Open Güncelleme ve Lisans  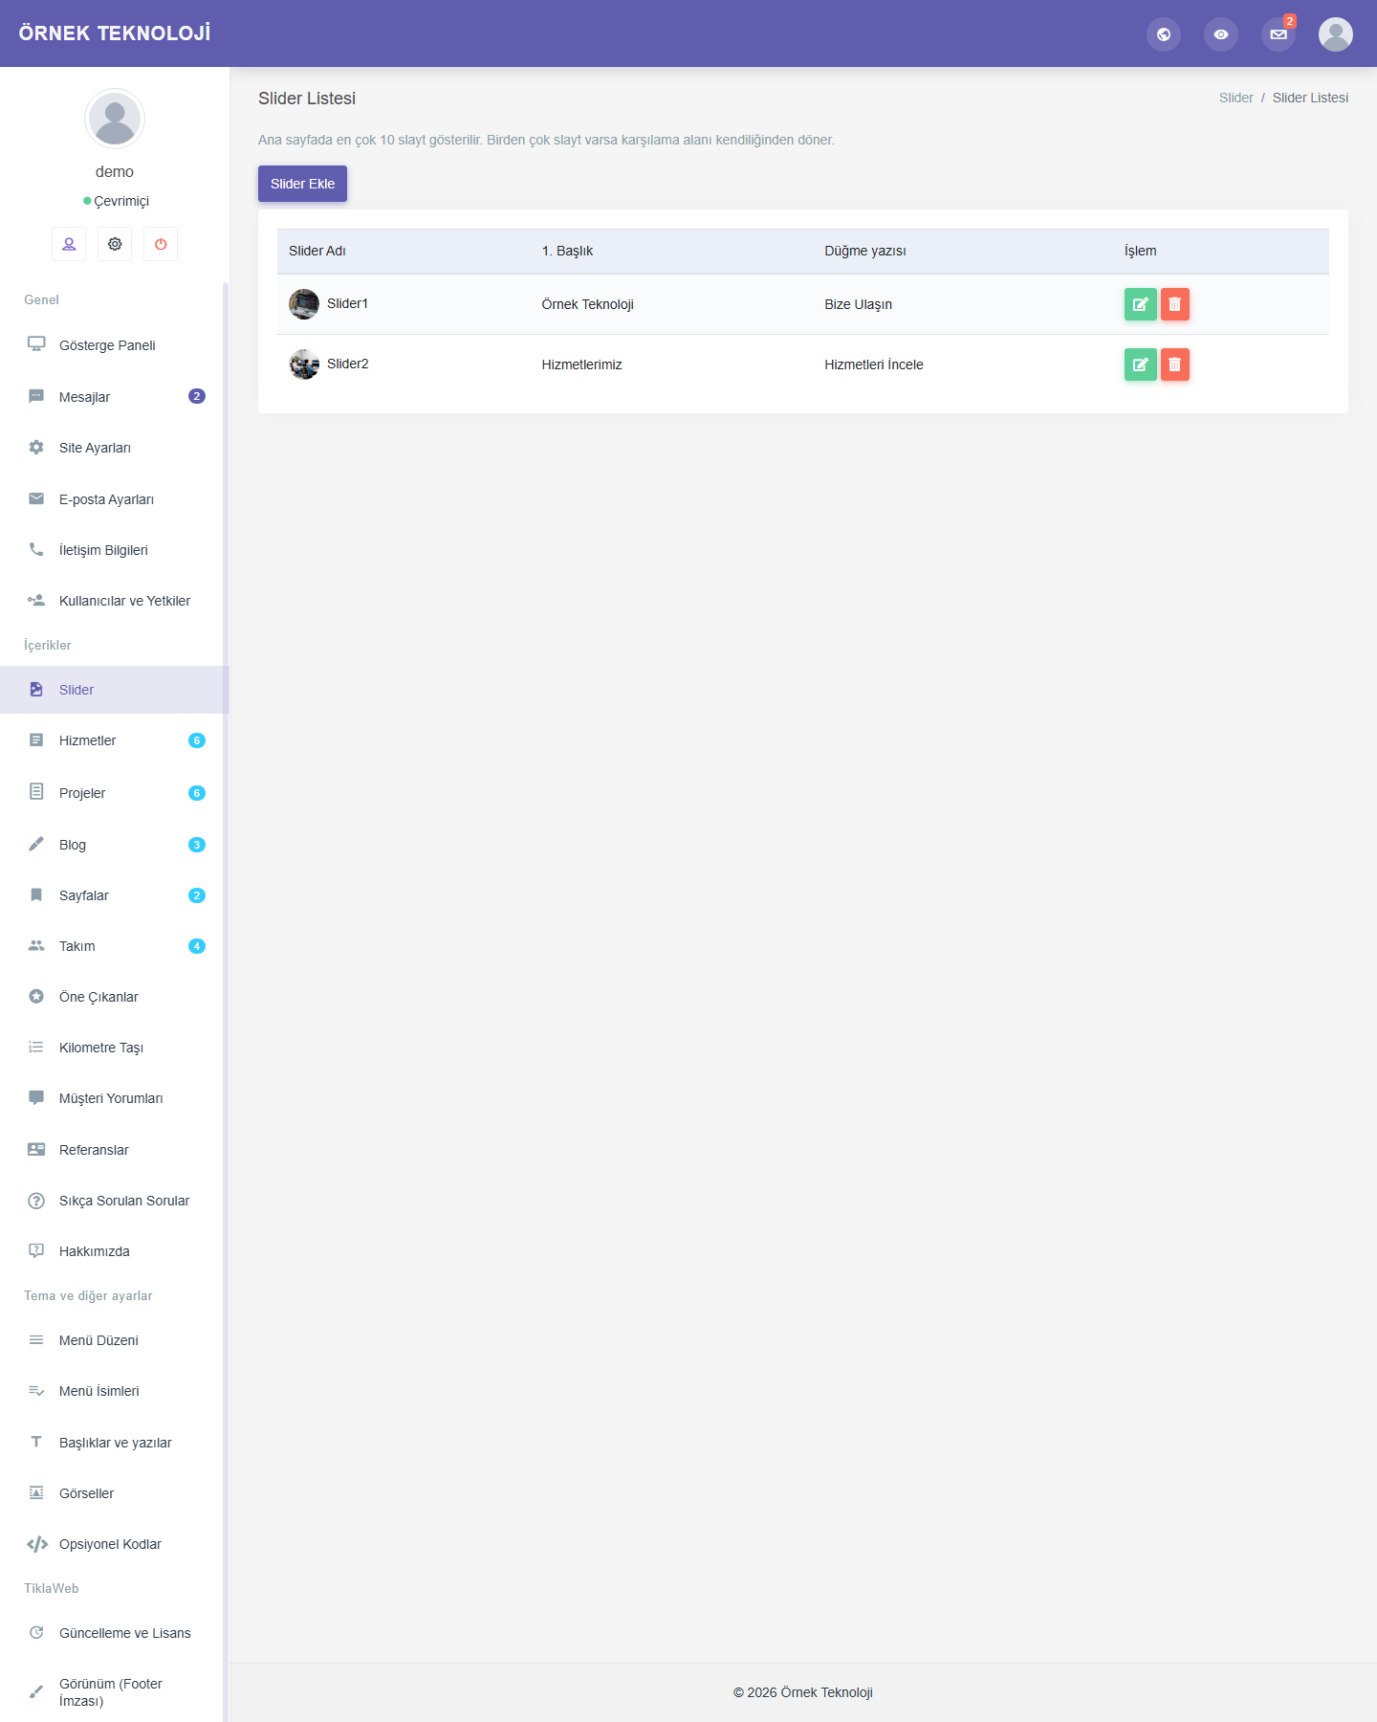click(x=113, y=1633)
